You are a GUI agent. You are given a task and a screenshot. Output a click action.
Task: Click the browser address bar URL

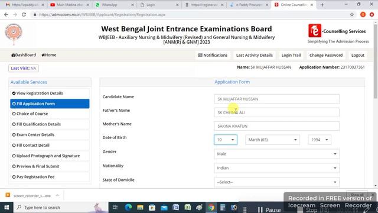coord(102,14)
